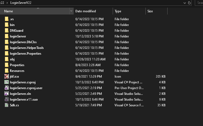Viewport: 203px width, 126px height.
Task: Click the Search input box
Action: [200, 3]
